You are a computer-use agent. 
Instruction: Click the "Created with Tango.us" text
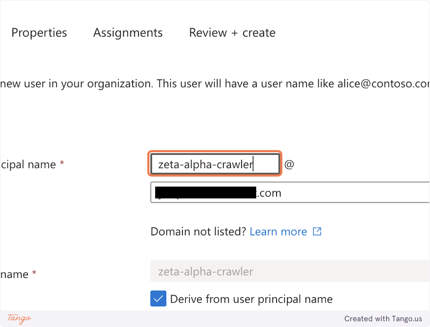(x=383, y=319)
